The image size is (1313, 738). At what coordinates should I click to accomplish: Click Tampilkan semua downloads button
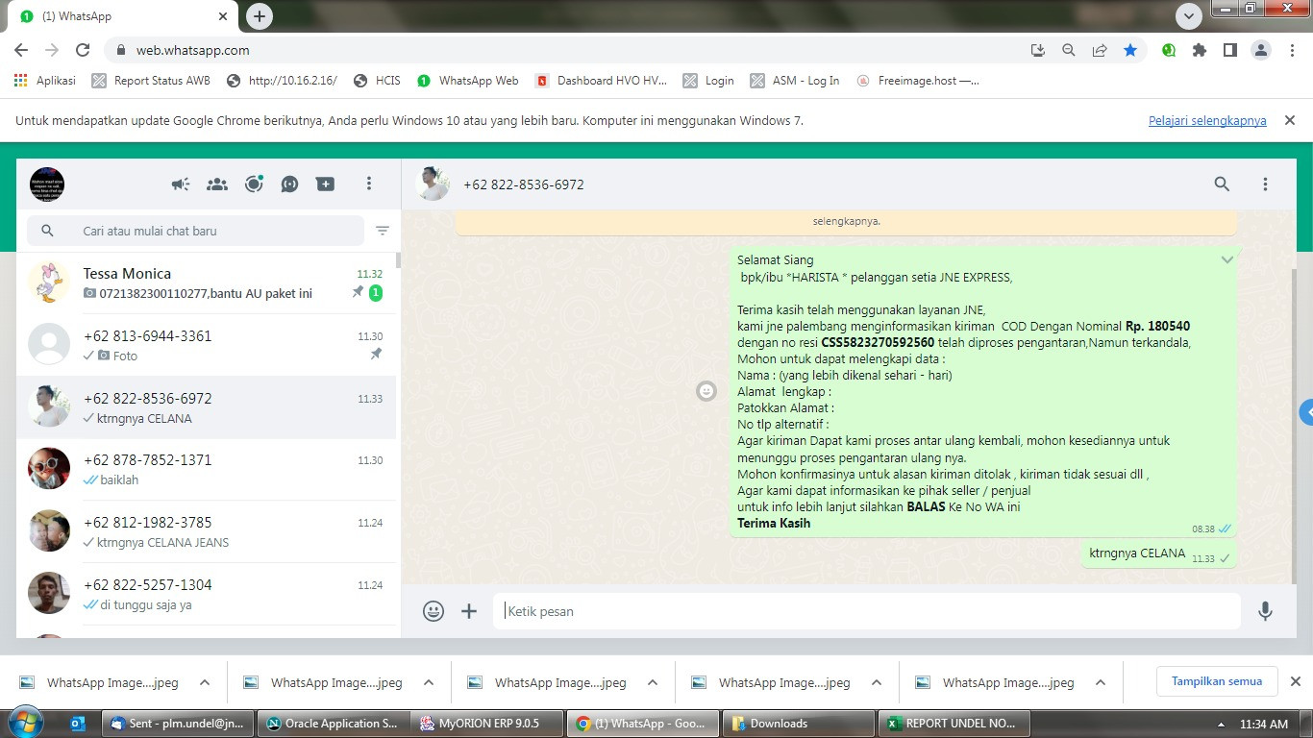coord(1217,681)
